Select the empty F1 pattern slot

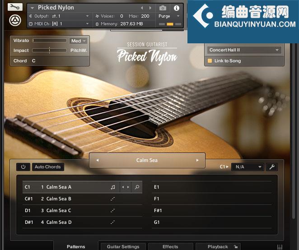(212, 199)
